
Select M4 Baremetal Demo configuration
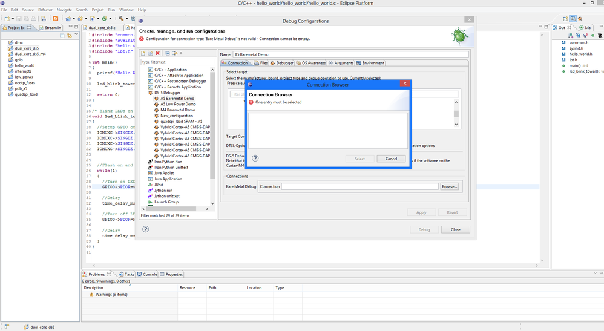(x=177, y=110)
